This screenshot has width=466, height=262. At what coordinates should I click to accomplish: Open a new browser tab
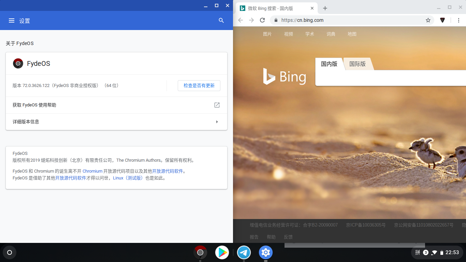tap(325, 8)
